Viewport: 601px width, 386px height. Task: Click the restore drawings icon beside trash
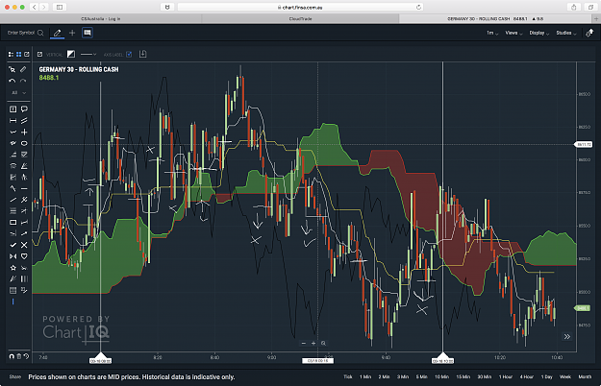(x=26, y=356)
